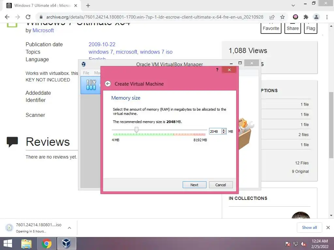
Task: Click the page scrollbar down arrow
Action: 331,215
